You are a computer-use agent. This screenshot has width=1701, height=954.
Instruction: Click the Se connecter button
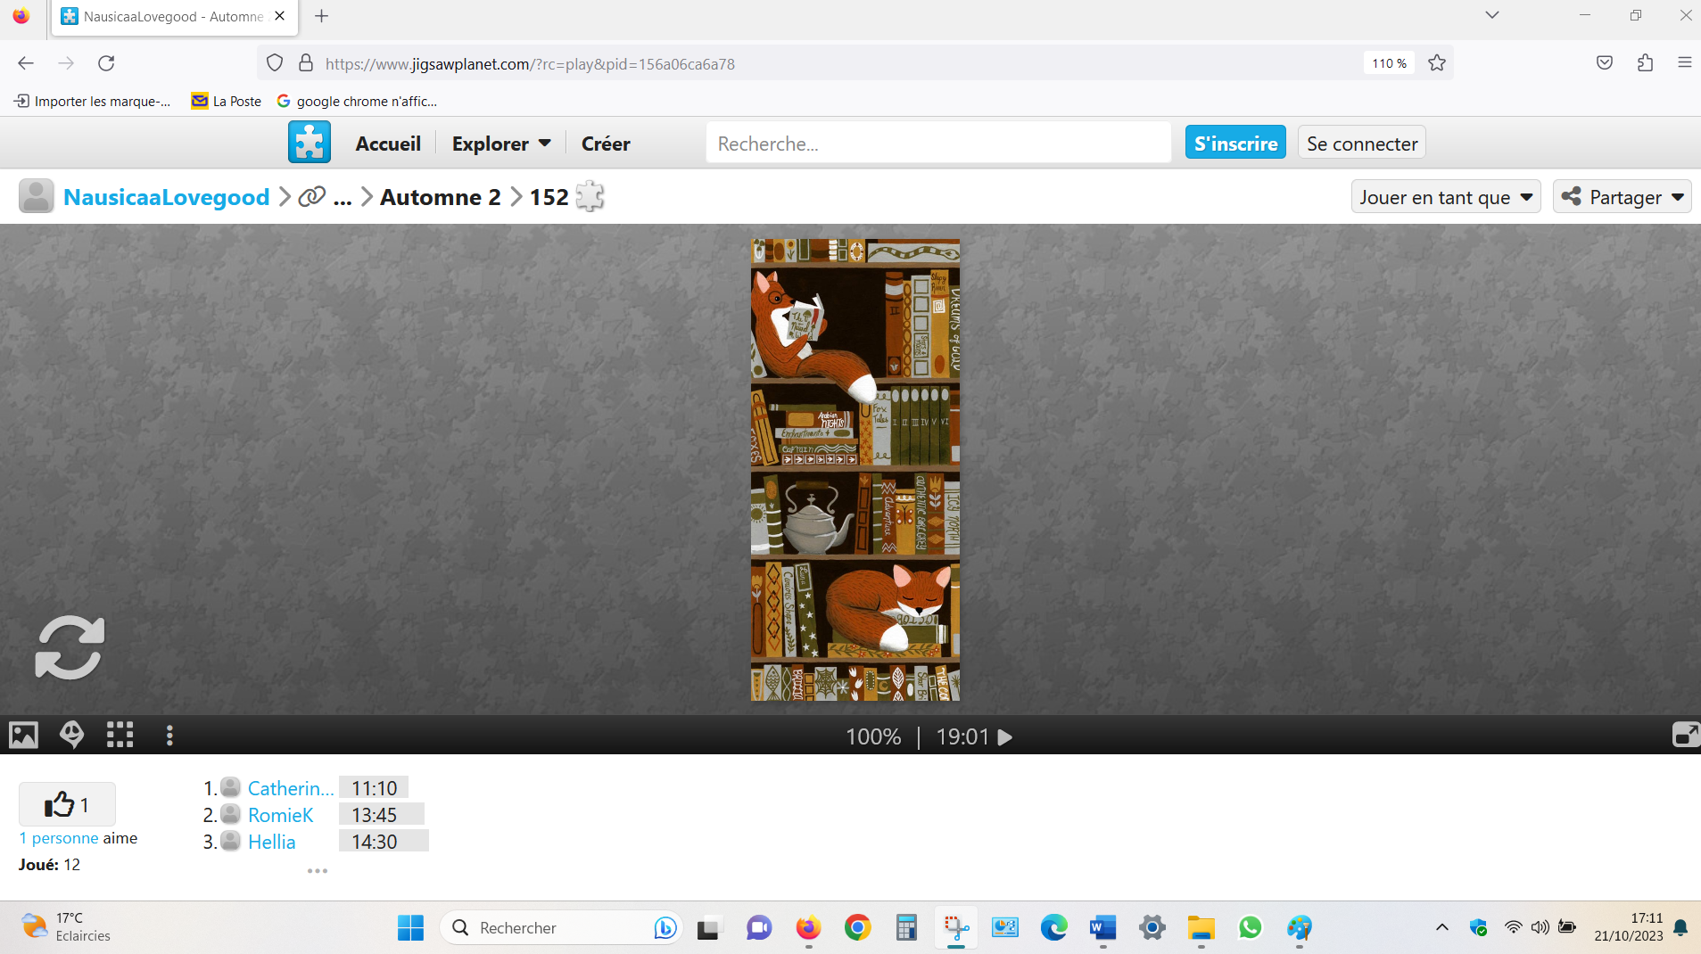pos(1362,143)
